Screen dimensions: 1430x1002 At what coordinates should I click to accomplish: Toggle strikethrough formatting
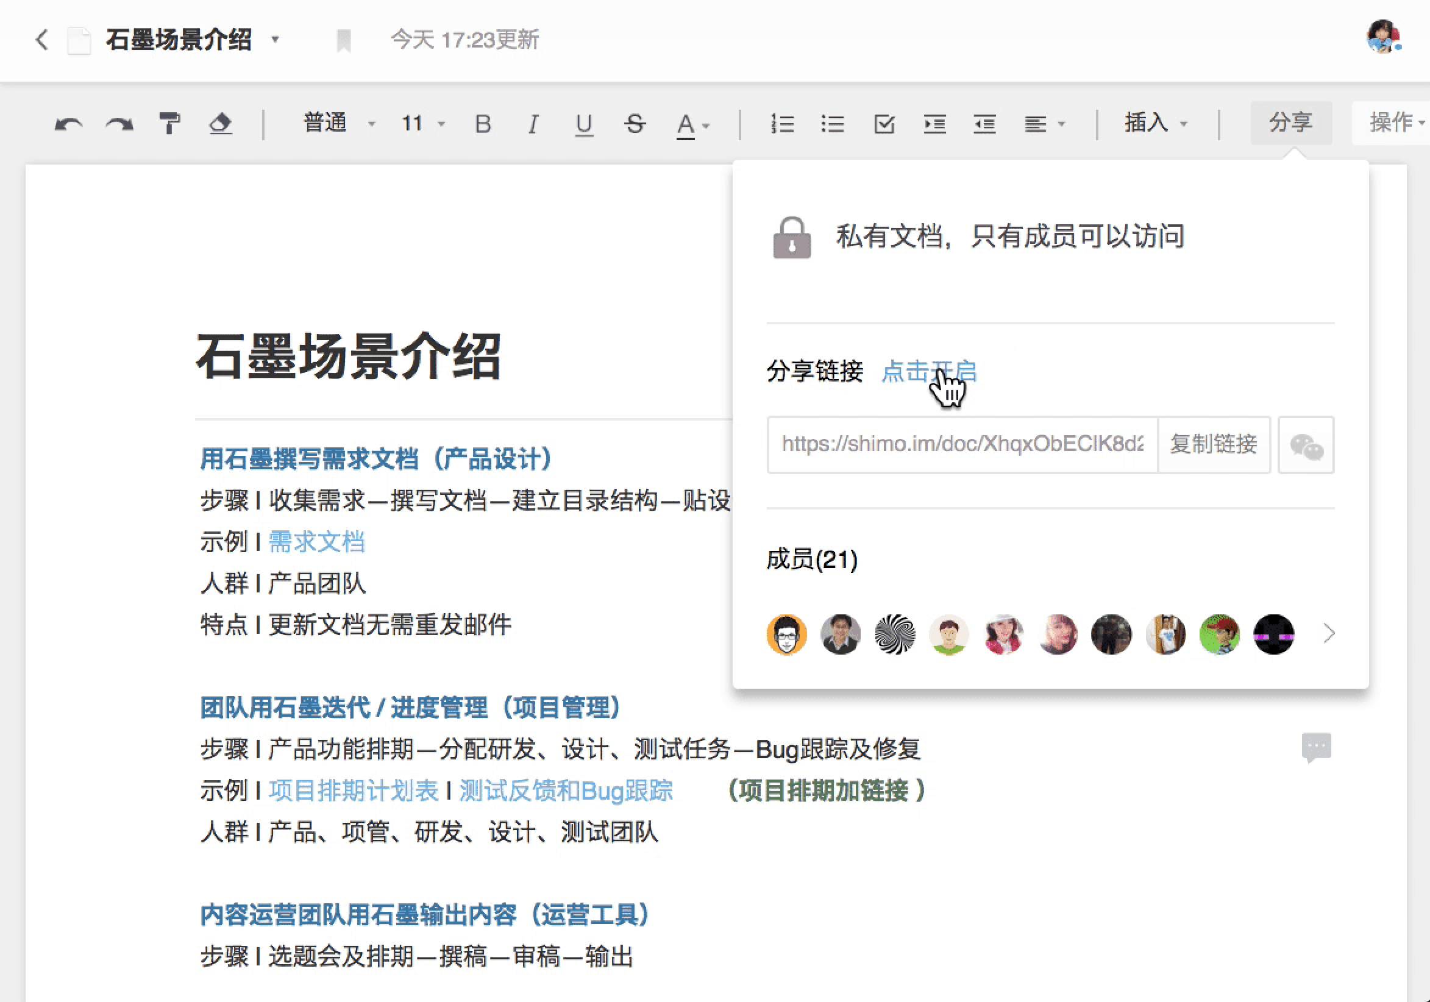tap(635, 123)
